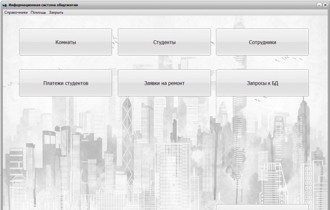Close the window with the X button
This screenshot has height=210, width=330.
[325, 5]
